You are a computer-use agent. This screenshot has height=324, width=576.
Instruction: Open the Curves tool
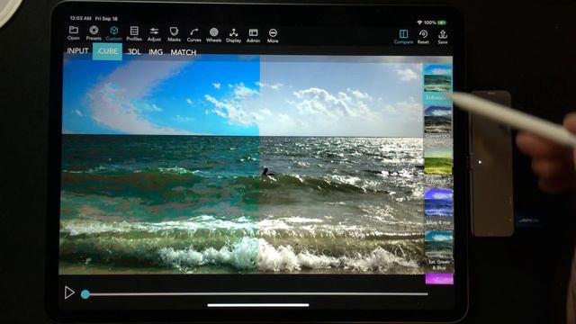(194, 35)
